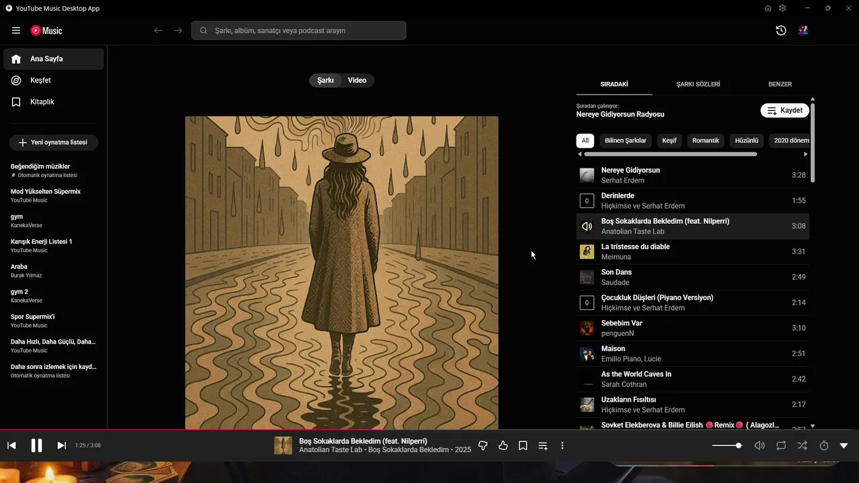This screenshot has height=483, width=859.
Task: Skip to next track
Action: pos(61,445)
